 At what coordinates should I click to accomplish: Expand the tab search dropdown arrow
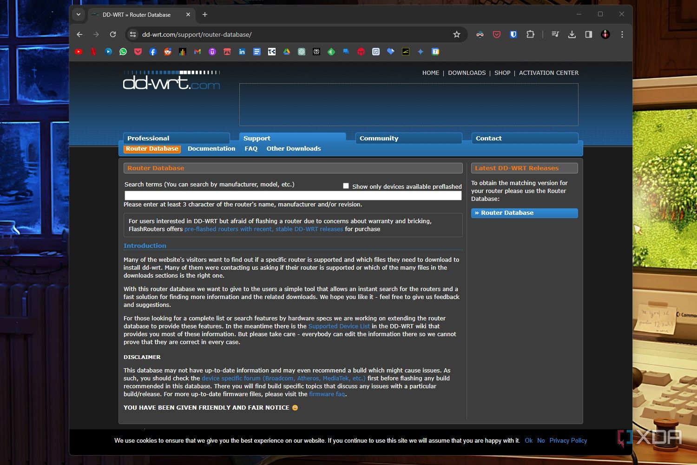coord(79,14)
